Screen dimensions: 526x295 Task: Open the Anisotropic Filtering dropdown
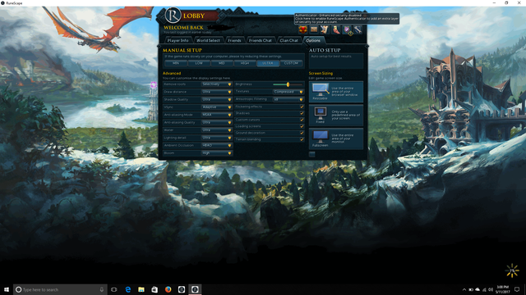(288, 99)
